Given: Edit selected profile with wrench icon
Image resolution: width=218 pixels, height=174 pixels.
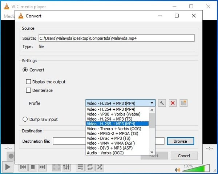Looking at the screenshot, I should point(162,103).
